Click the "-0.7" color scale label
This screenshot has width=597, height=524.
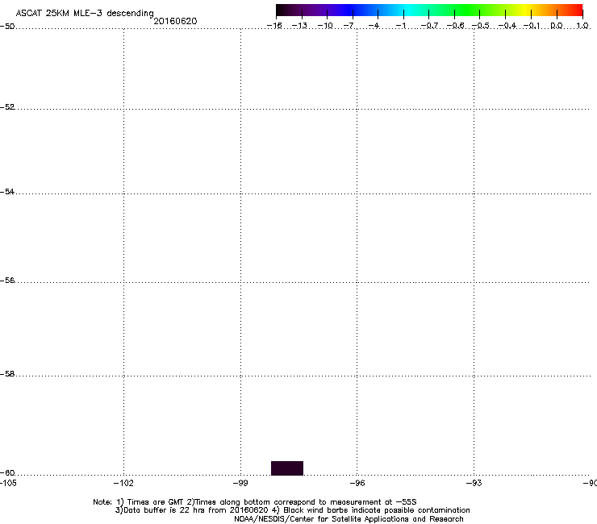click(x=429, y=26)
